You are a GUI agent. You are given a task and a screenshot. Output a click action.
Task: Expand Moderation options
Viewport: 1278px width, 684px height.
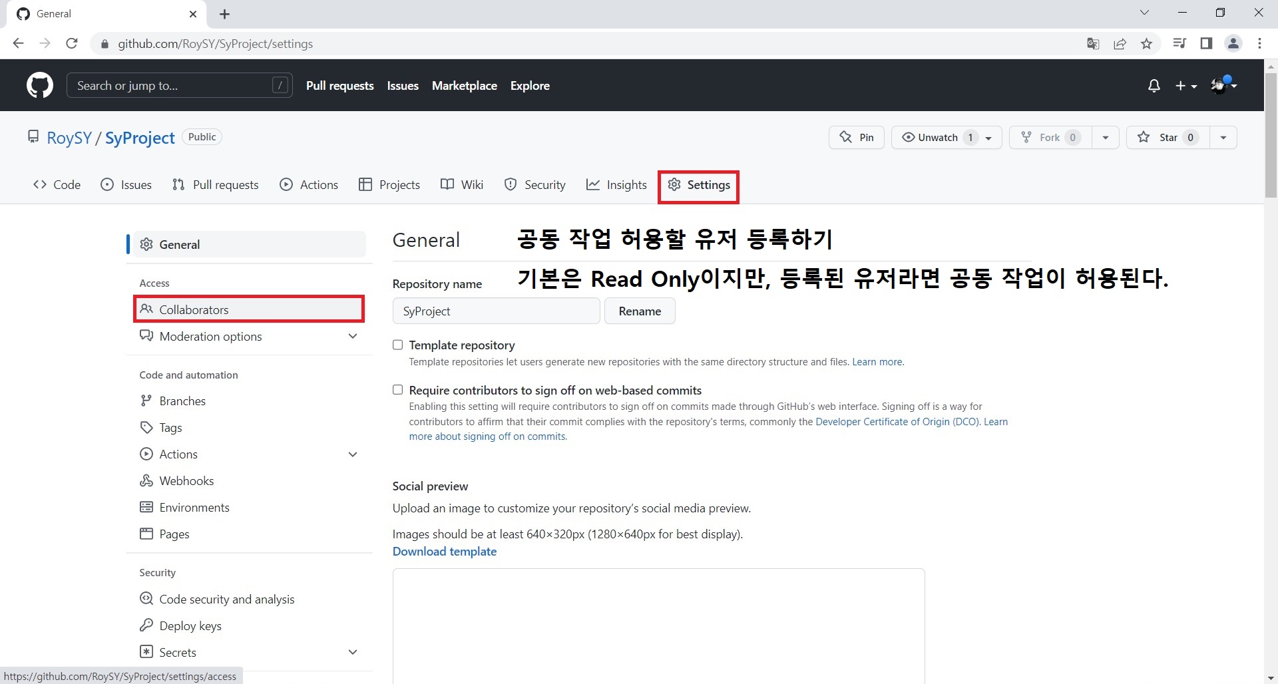click(x=250, y=337)
